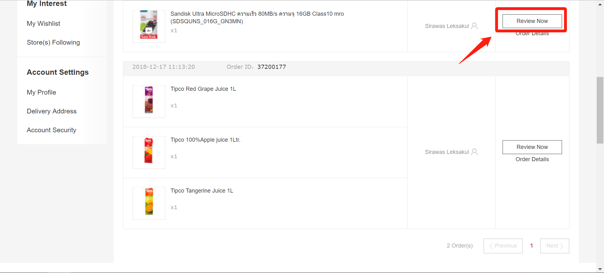Open the Sandisk Ultra MicroSDHC product title
The image size is (604, 273).
point(257,18)
